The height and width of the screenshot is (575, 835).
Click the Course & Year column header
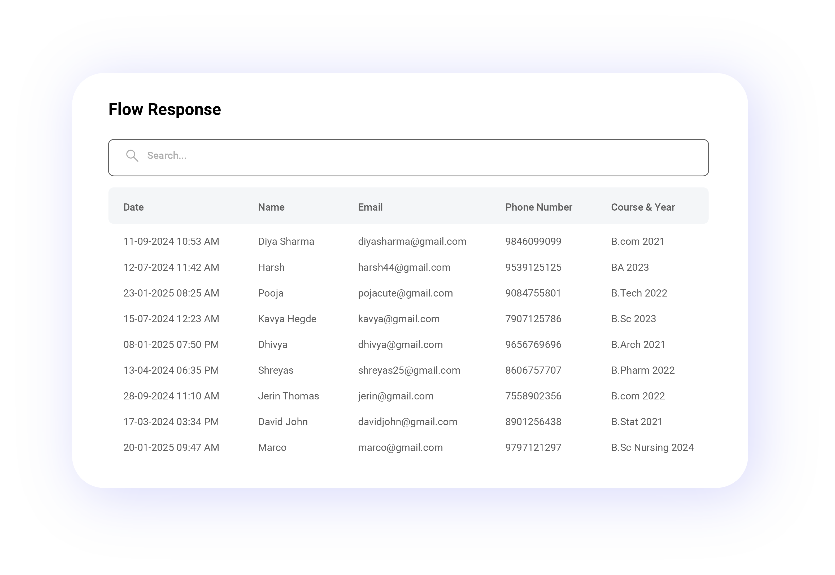click(643, 207)
